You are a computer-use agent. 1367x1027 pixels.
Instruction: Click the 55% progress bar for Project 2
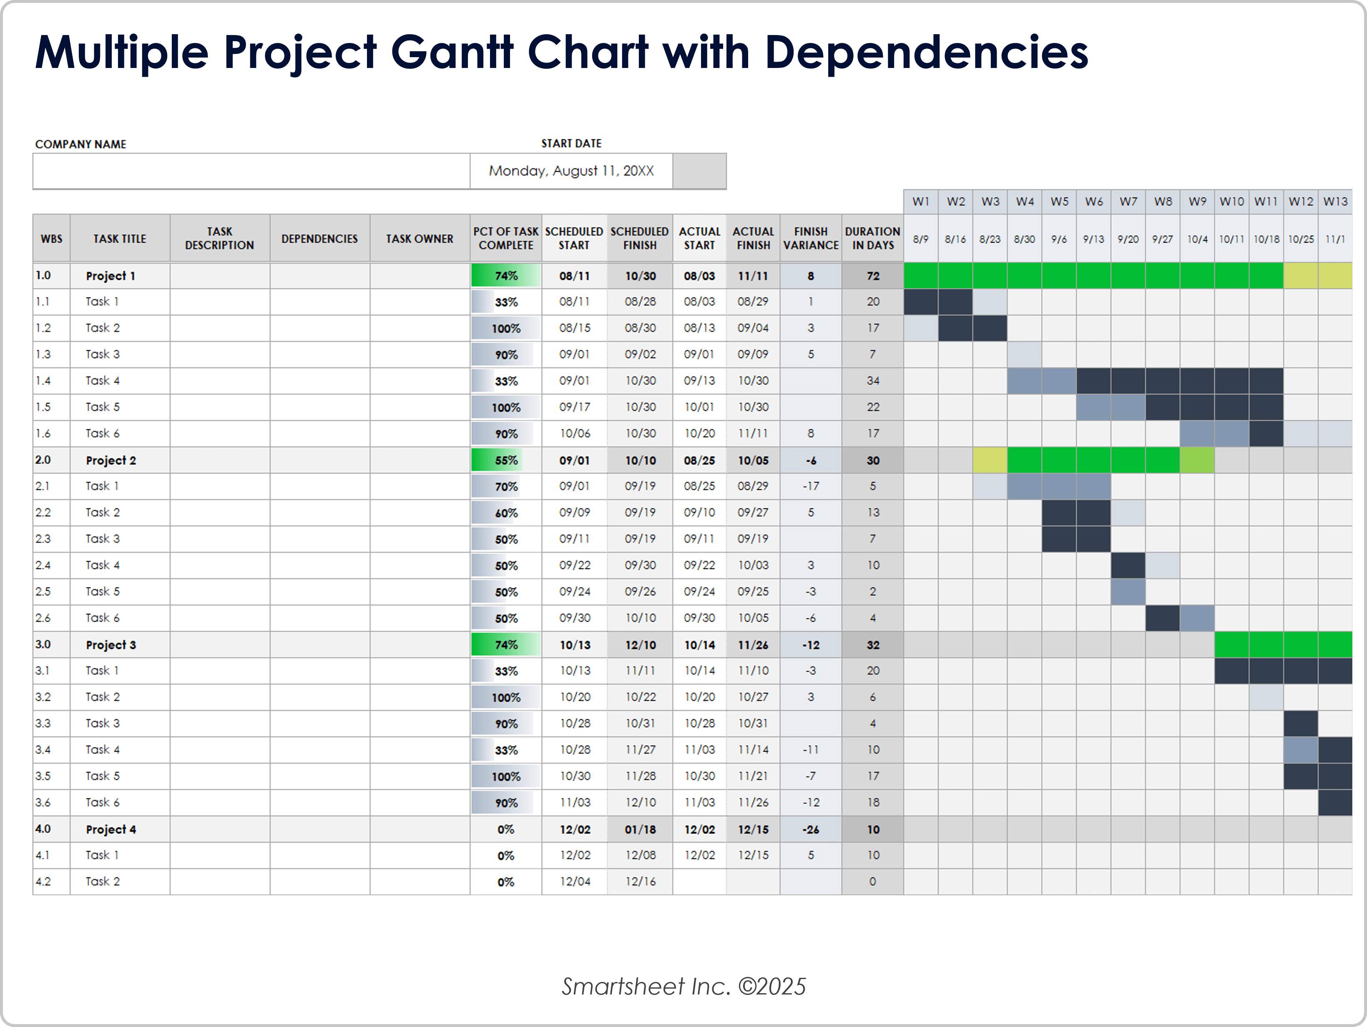pos(505,460)
